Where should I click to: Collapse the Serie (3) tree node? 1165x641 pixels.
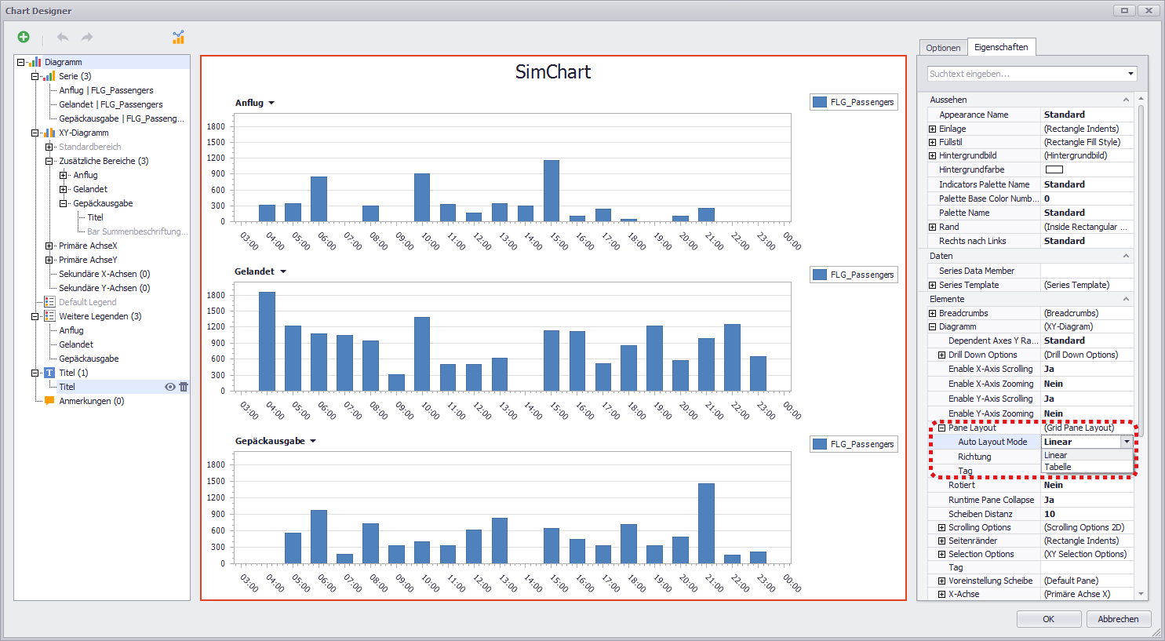[35, 76]
